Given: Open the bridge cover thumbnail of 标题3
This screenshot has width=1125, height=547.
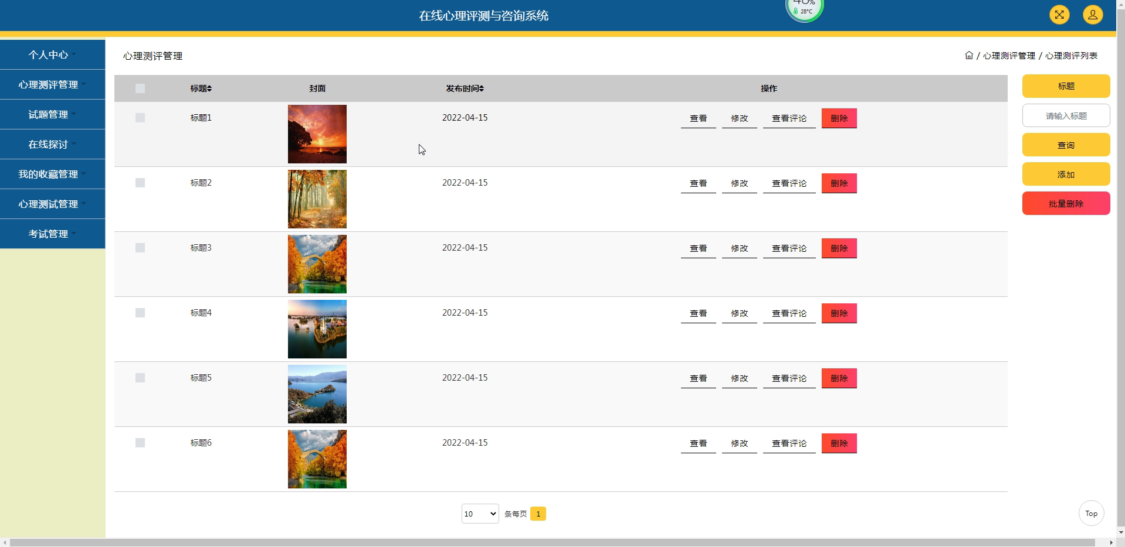Looking at the screenshot, I should pyautogui.click(x=317, y=264).
